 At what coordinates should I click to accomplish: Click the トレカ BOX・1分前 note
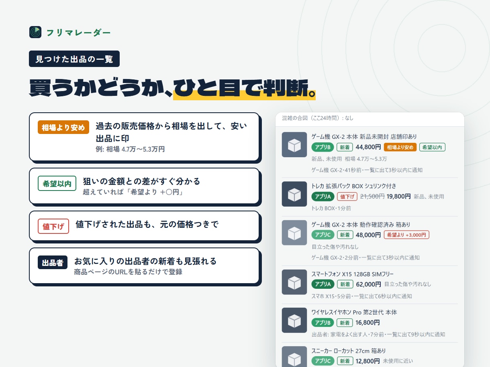[x=331, y=208]
